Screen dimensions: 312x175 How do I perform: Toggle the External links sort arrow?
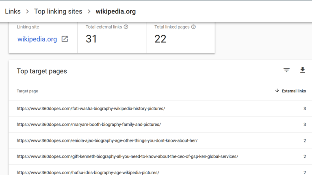tap(277, 91)
